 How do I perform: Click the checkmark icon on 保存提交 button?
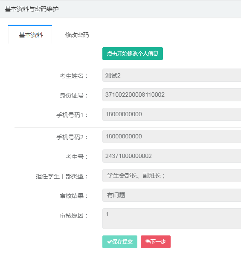click(x=109, y=242)
